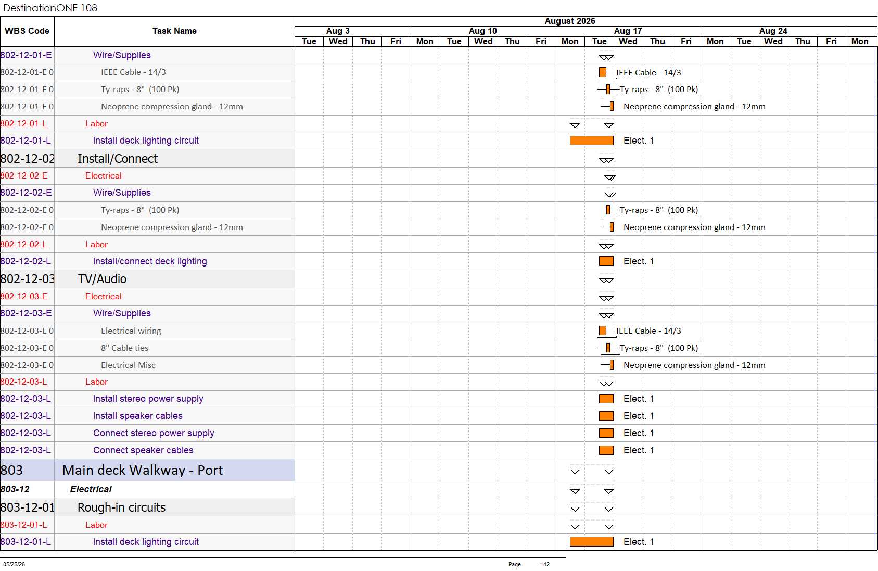
Task: Select red Electrical task coded 802-12-03-E
Action: (104, 297)
